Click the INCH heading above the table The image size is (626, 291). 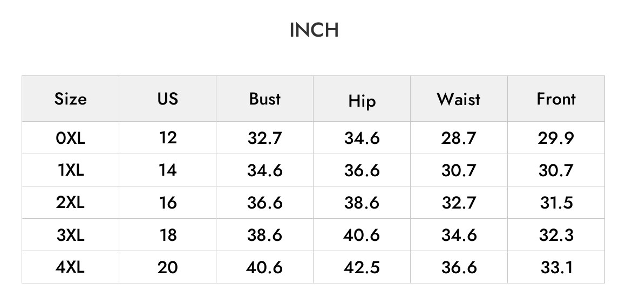pyautogui.click(x=314, y=30)
